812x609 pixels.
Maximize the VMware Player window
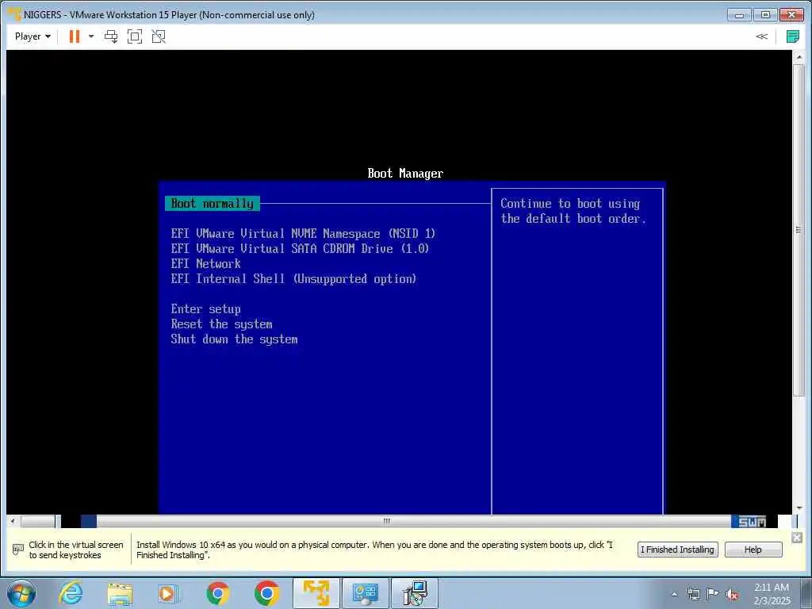(x=765, y=14)
